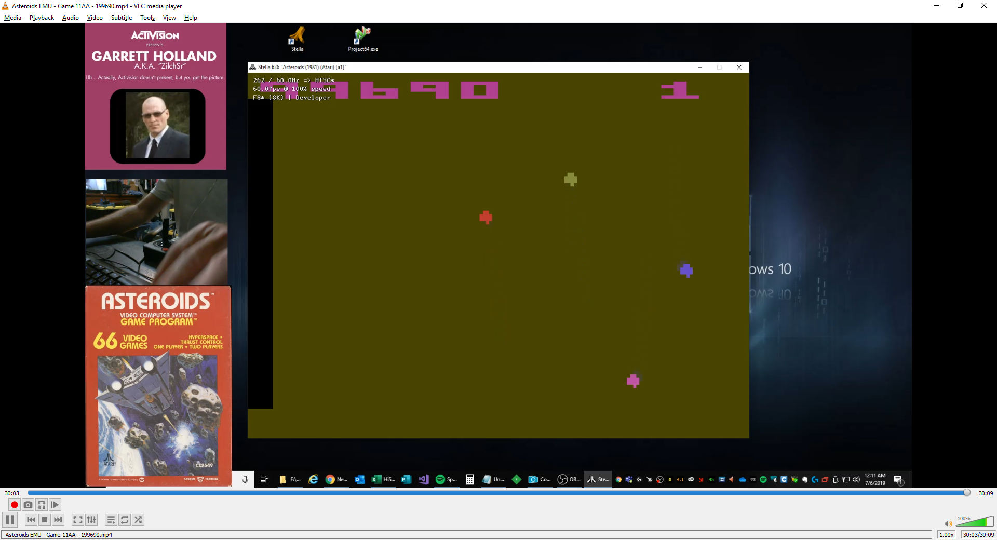The height and width of the screenshot is (540, 997).
Task: Toggle remaining time on the 30:09 label
Action: tap(986, 493)
